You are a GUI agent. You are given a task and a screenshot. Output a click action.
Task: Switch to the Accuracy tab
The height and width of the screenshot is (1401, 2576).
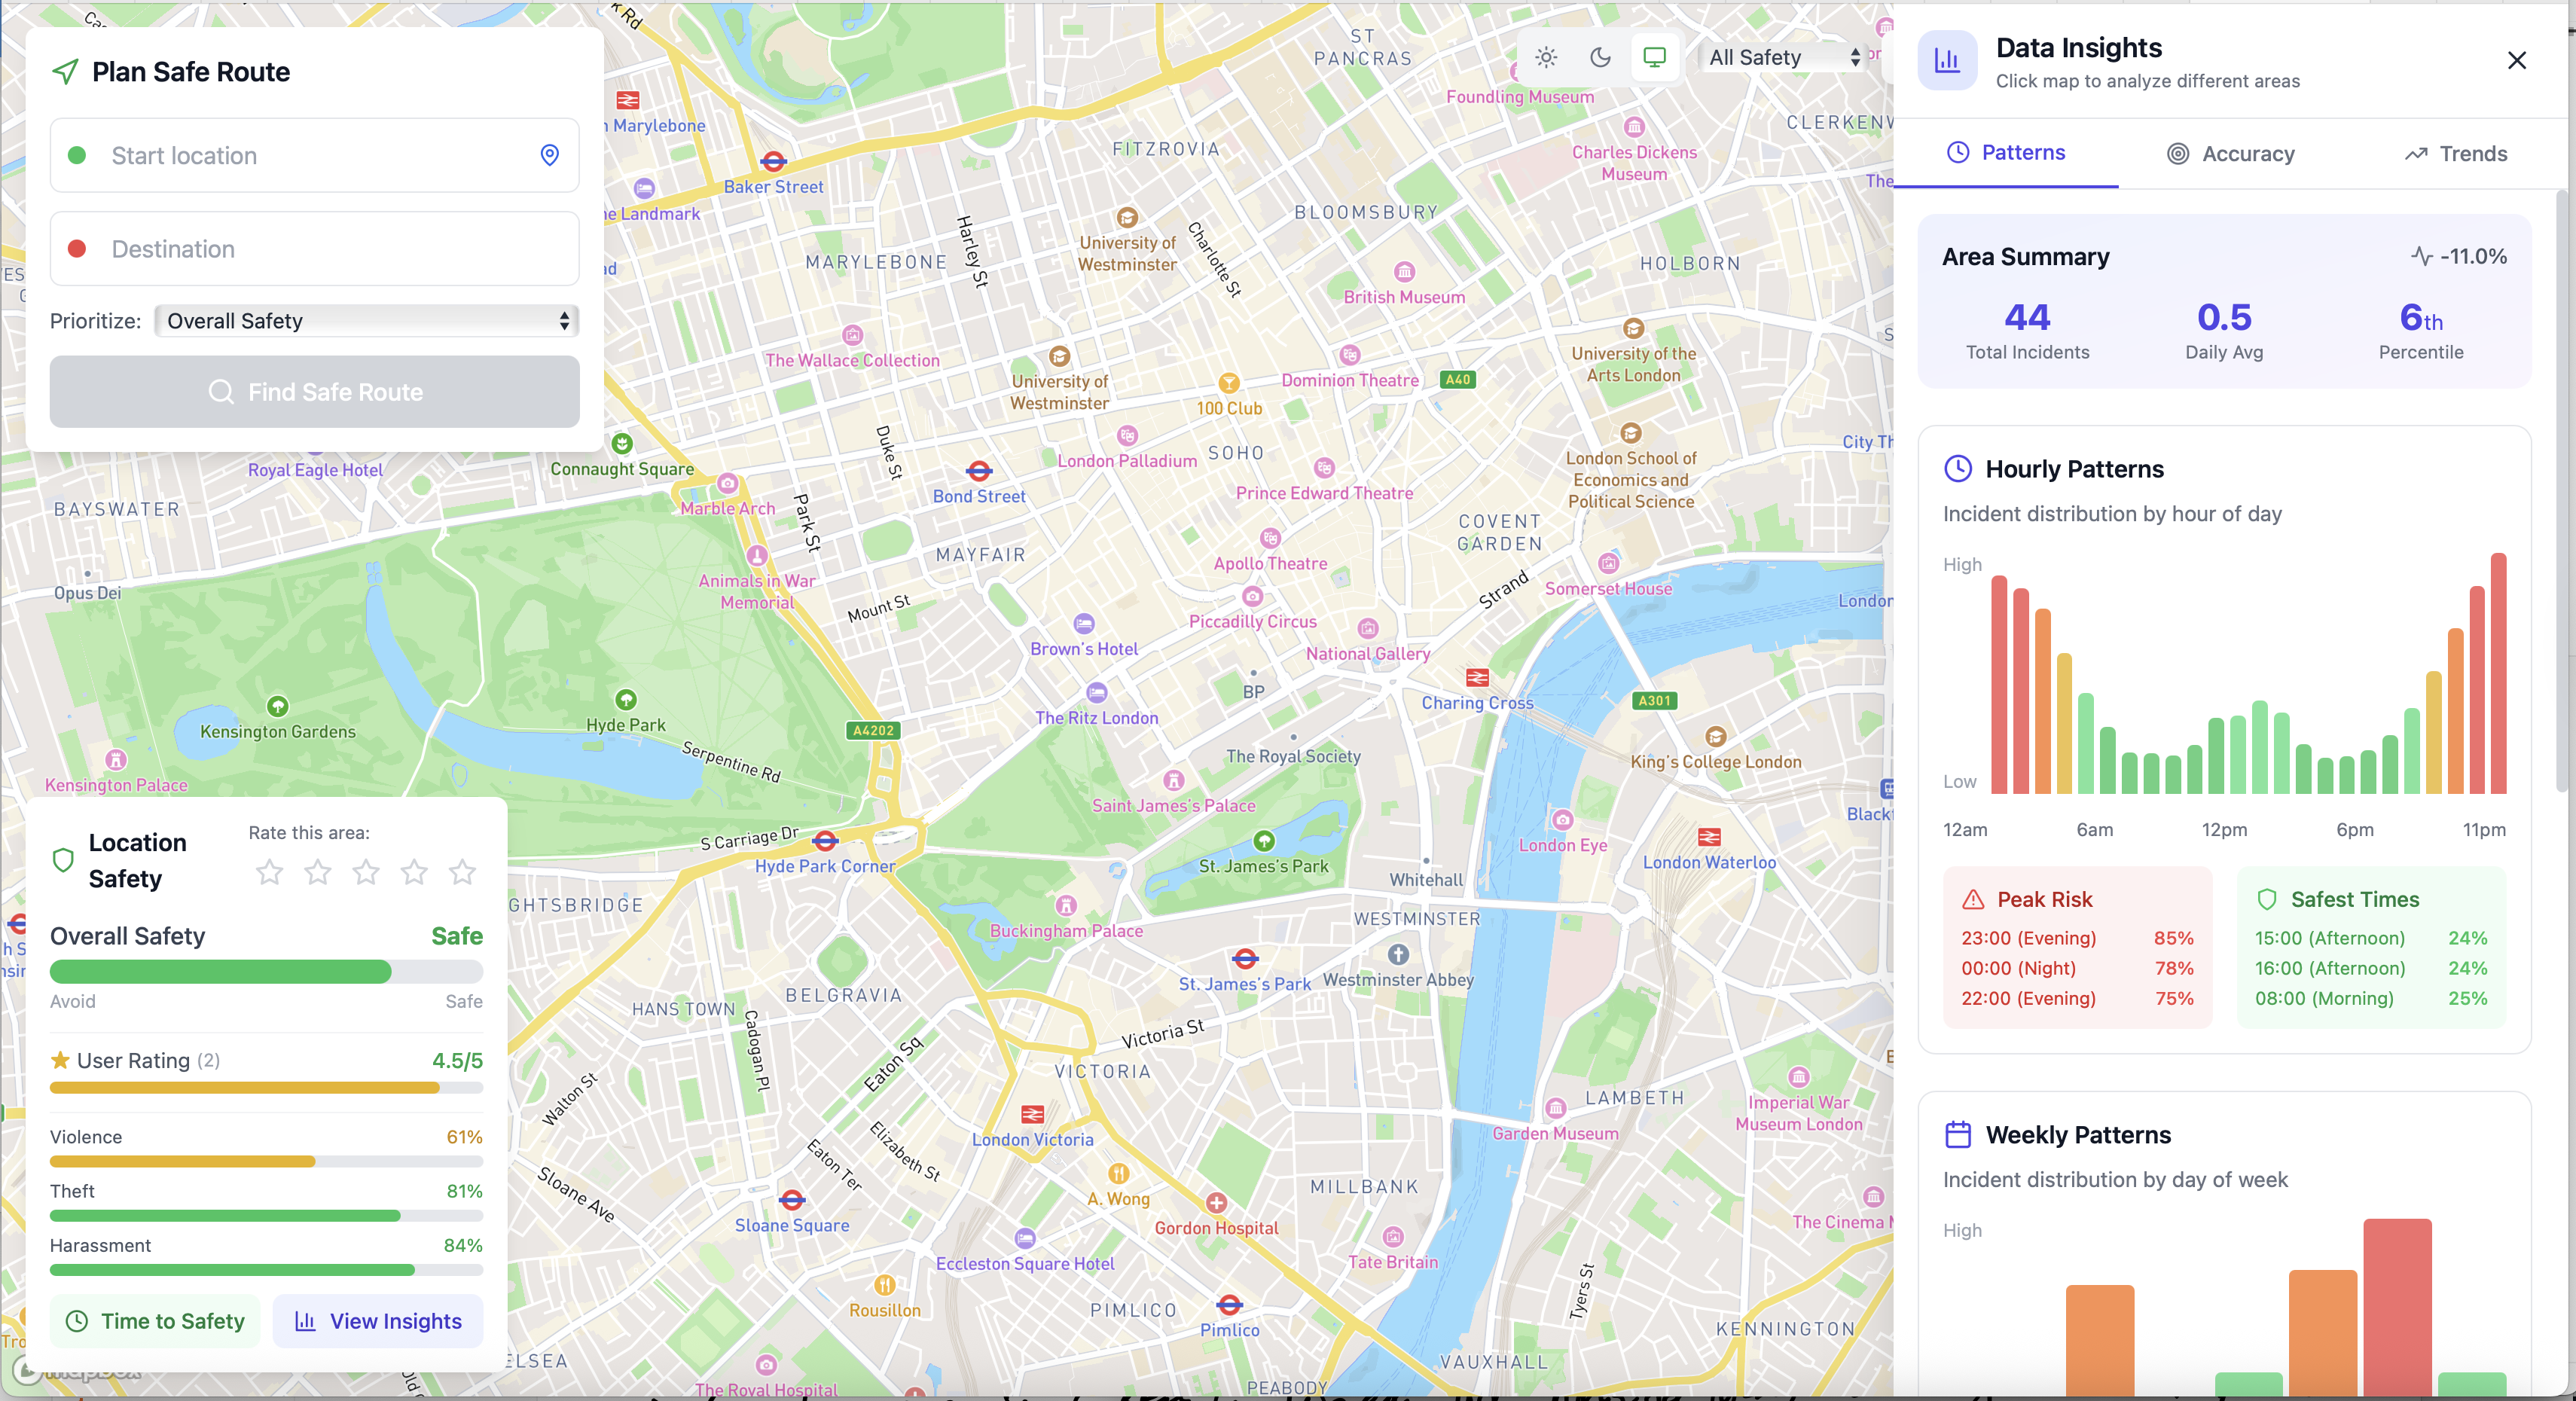(x=2230, y=154)
